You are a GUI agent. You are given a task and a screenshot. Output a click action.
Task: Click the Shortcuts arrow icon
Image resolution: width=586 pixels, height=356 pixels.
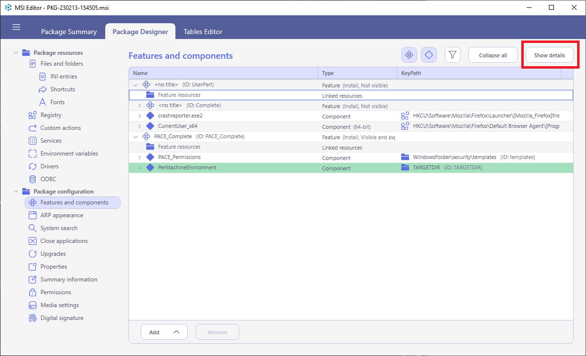click(42, 89)
